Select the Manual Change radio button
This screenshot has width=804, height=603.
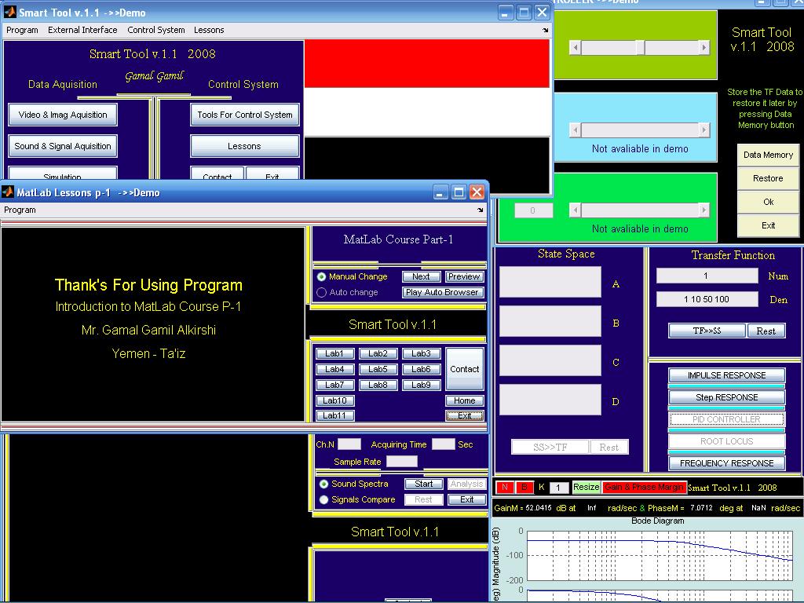click(321, 277)
